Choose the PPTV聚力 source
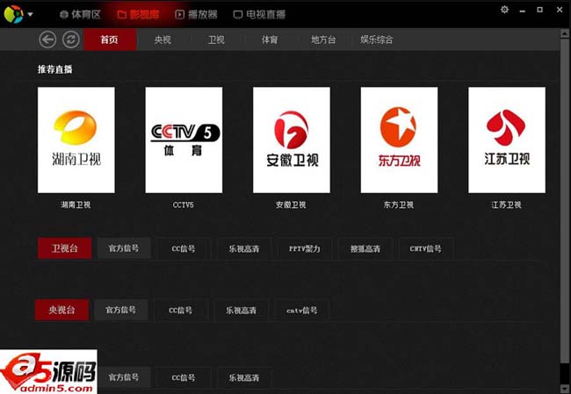 tap(305, 248)
